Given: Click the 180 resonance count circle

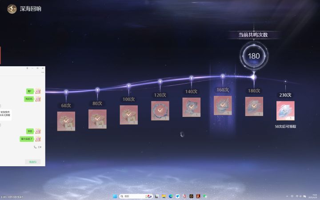Looking at the screenshot, I should 254,56.
